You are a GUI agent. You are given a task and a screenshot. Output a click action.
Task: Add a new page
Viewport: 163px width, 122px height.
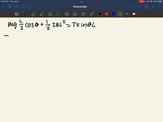pyautogui.click(x=146, y=7)
